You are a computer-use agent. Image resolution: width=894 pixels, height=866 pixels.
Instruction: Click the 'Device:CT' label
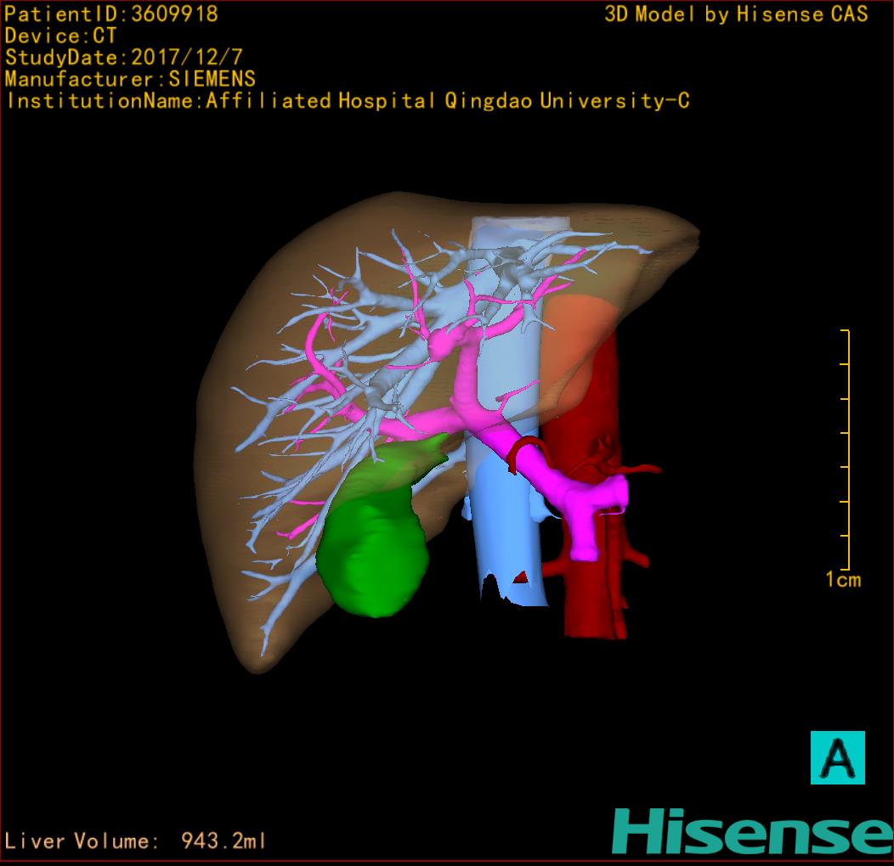[60, 37]
